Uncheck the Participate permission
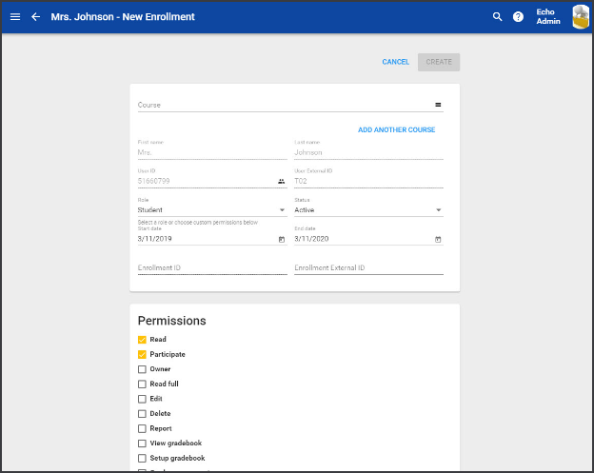594x473 pixels. [142, 355]
